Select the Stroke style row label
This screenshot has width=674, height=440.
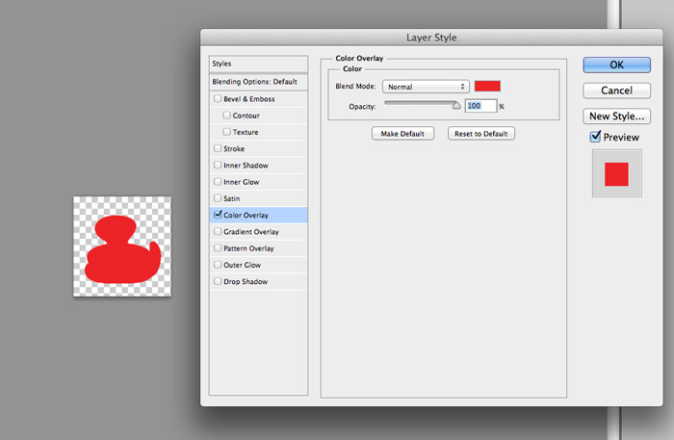click(x=234, y=148)
